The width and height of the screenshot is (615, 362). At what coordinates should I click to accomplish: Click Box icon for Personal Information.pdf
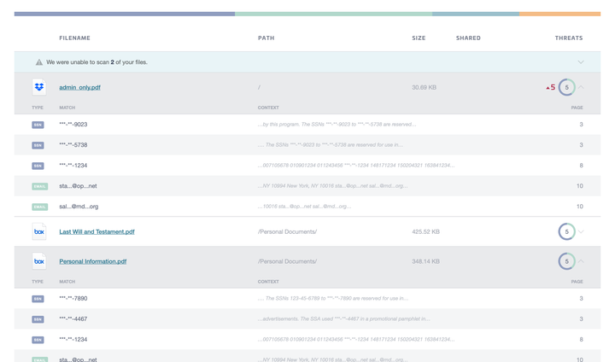38,261
